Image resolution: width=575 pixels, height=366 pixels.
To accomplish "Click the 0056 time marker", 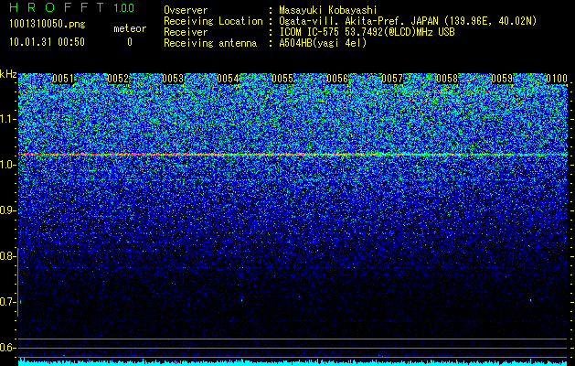I will pyautogui.click(x=337, y=79).
